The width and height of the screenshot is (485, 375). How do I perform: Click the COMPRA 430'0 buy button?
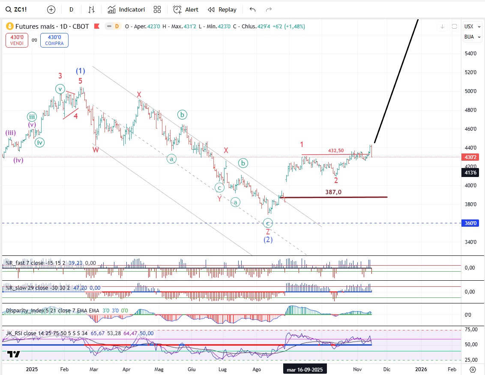pos(54,40)
